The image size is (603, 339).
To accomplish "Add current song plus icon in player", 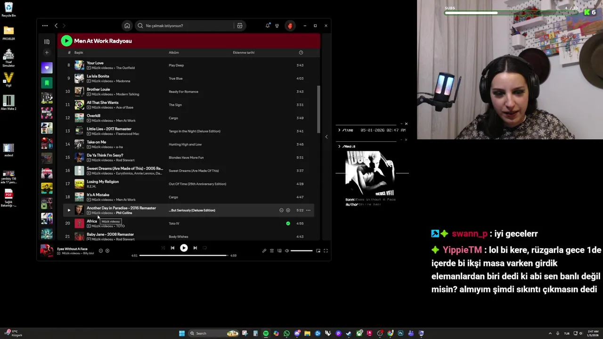I will click(107, 251).
